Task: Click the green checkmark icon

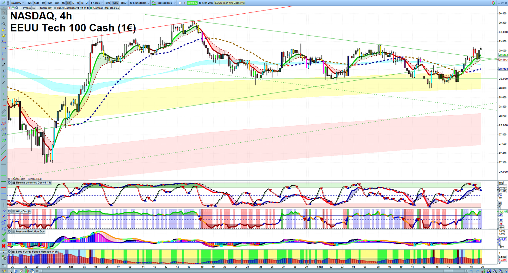Action: coord(4,234)
